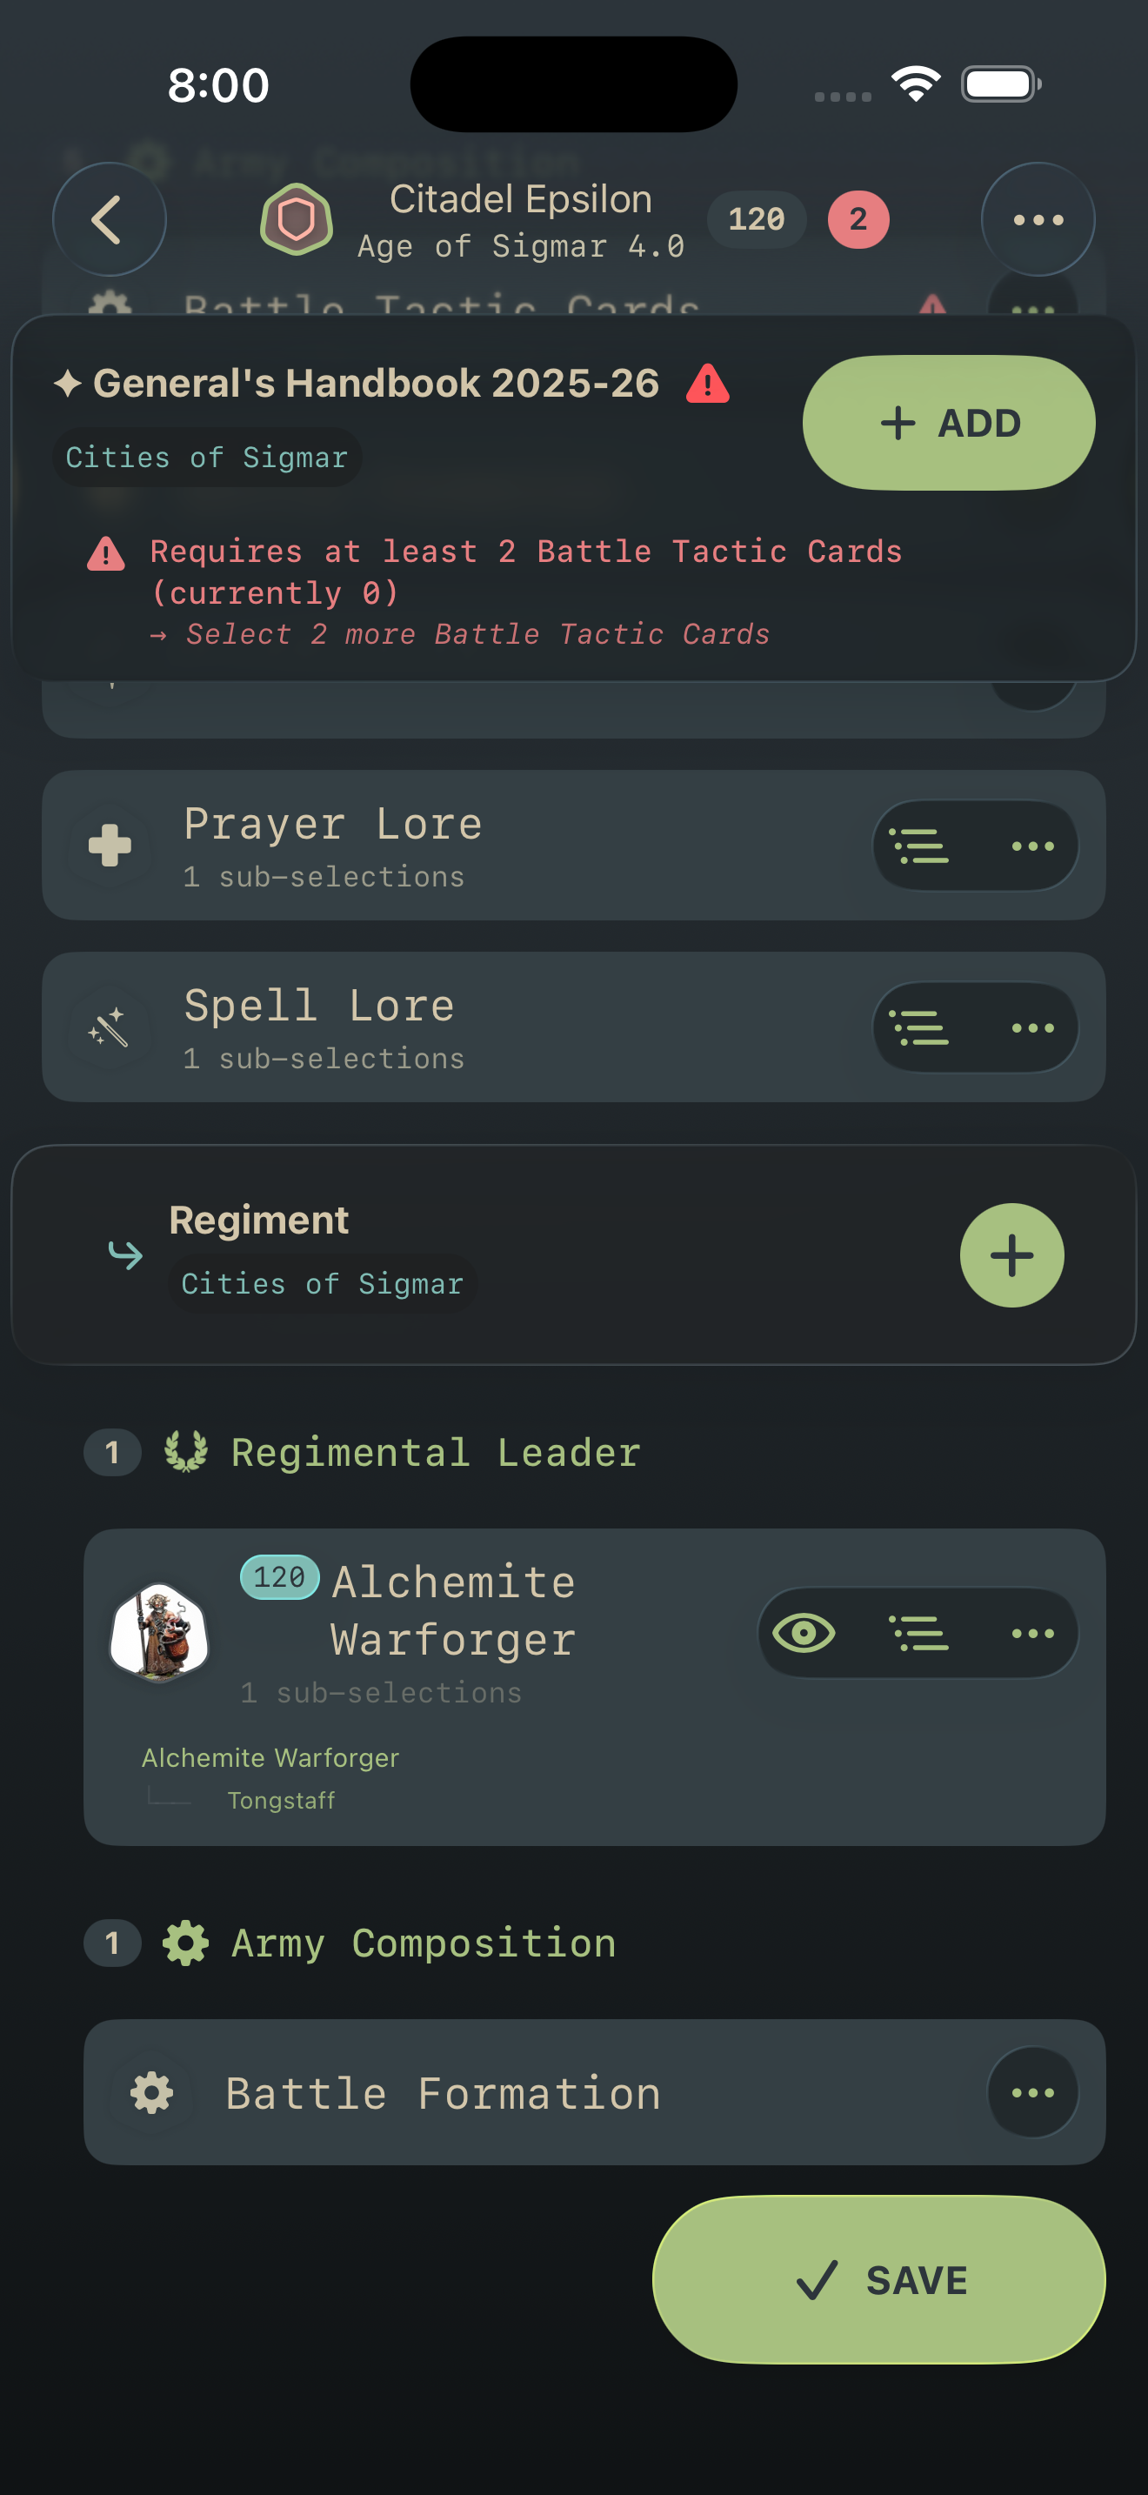Tap the gear icon beside Army Composition
Viewport: 1148px width, 2495px height.
pos(185,1943)
